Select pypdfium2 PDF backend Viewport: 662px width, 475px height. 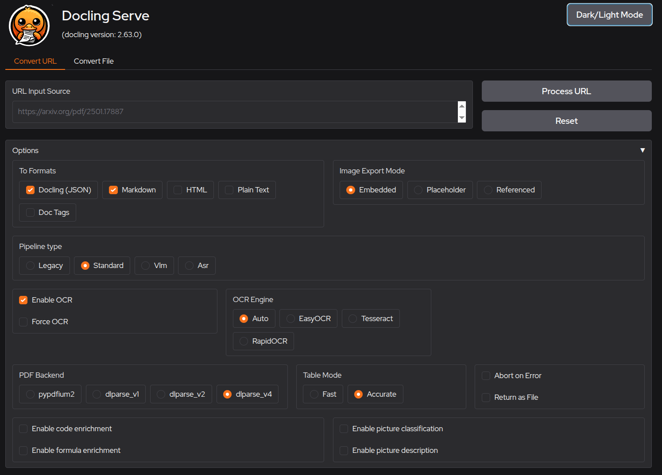31,394
